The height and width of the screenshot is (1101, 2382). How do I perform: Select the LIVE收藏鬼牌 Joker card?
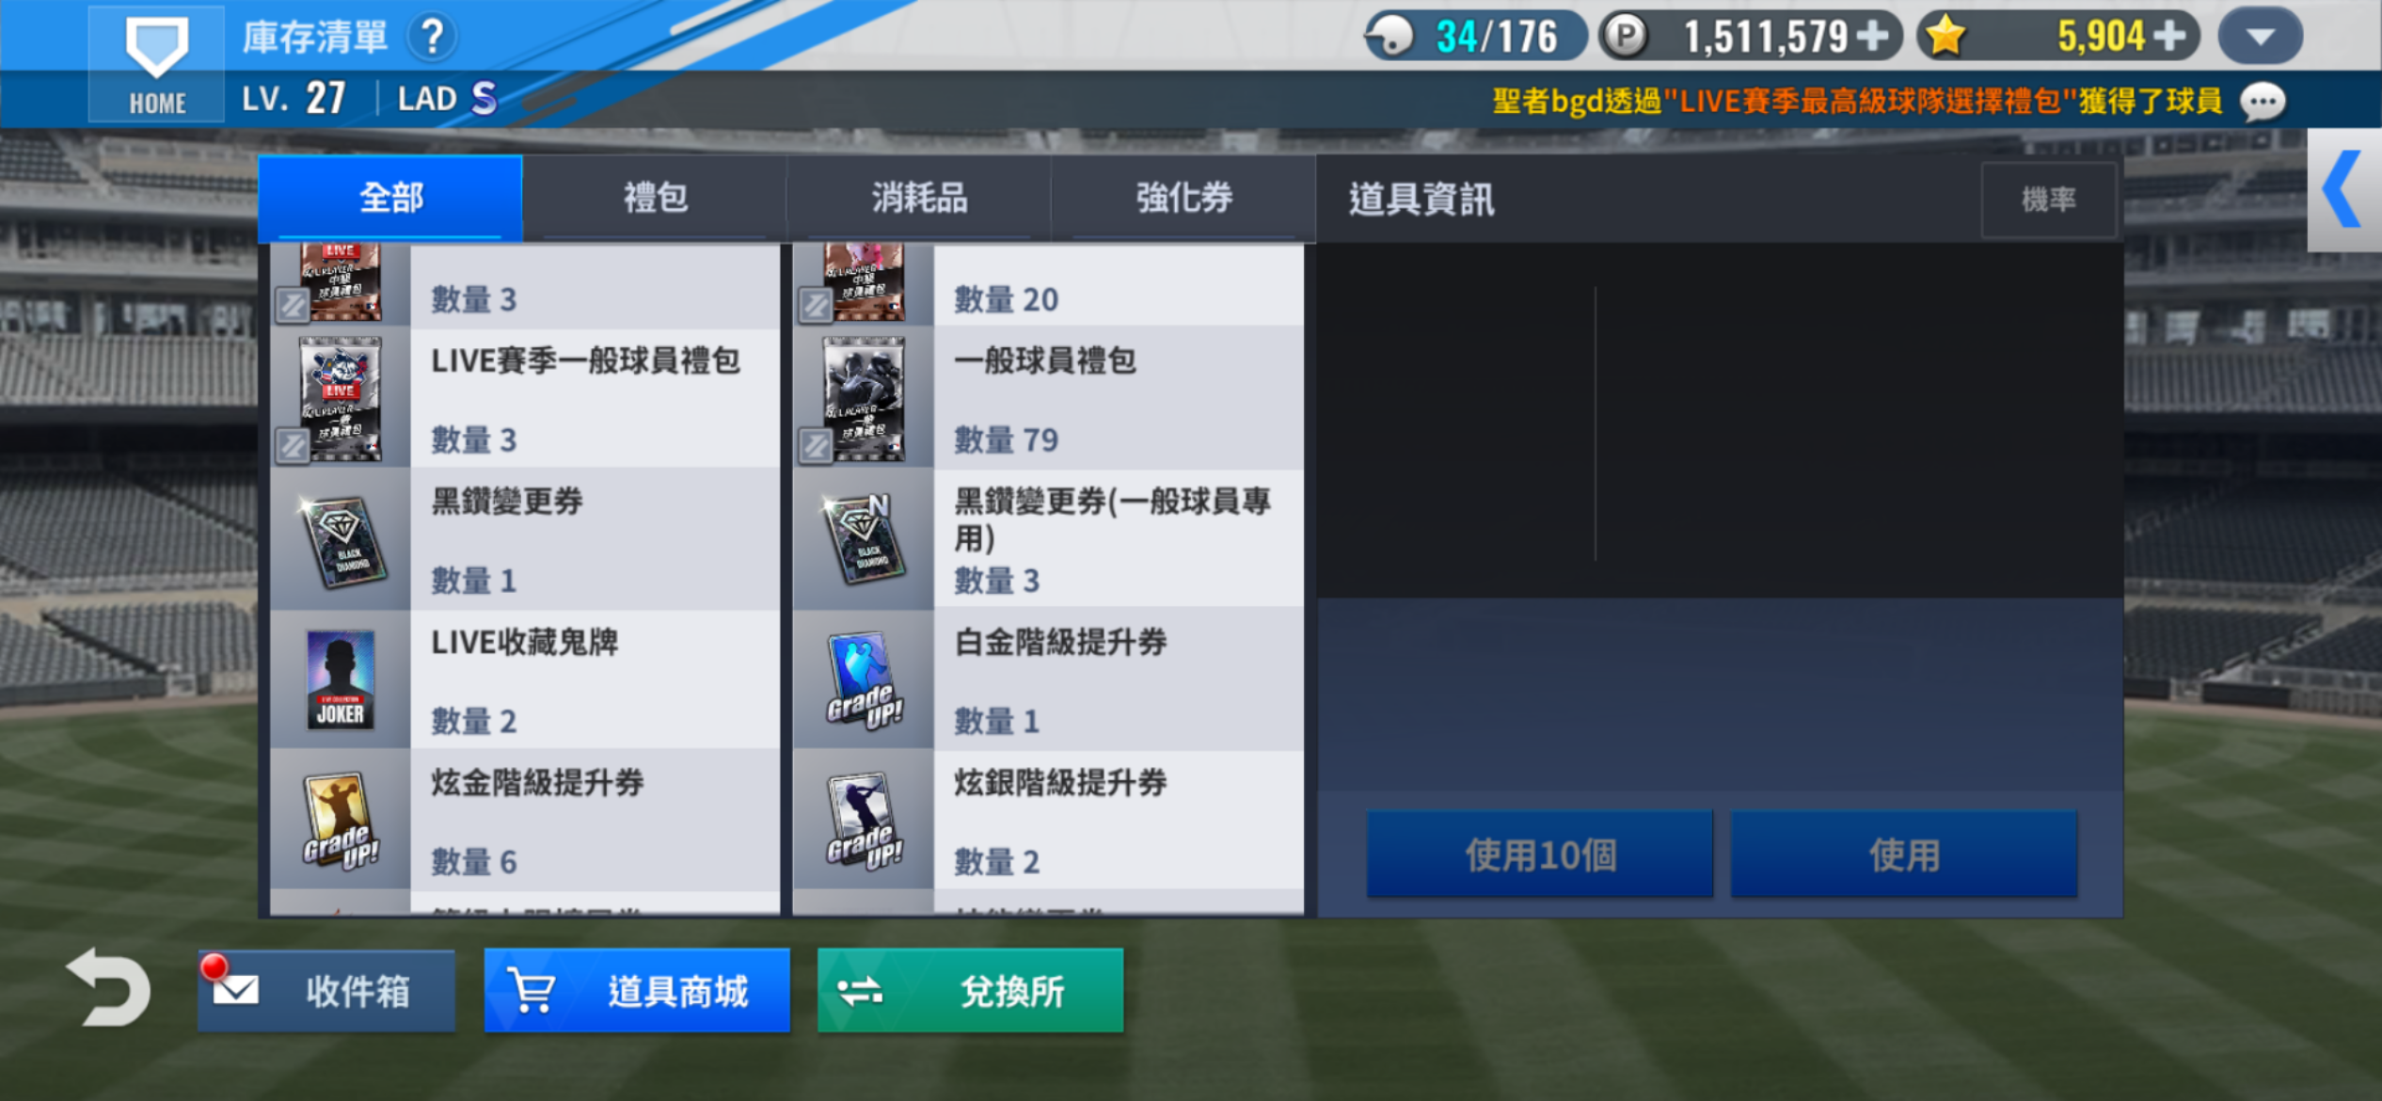(341, 678)
